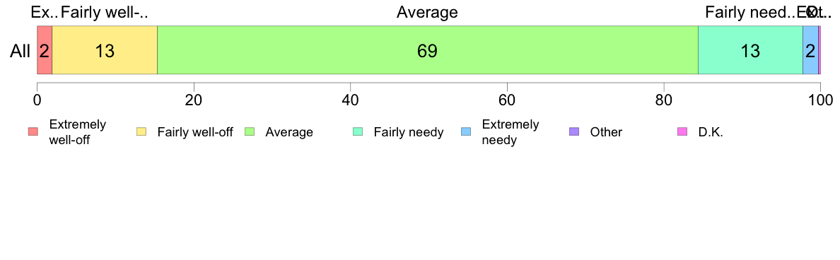Image resolution: width=840 pixels, height=260 pixels.
Task: Click the green Average legend swatch
Action: coord(250,132)
